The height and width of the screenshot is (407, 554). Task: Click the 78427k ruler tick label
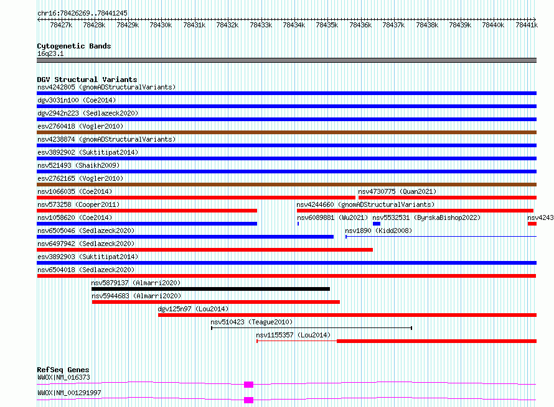tap(61, 25)
